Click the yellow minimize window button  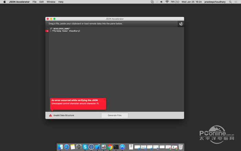(51, 19)
